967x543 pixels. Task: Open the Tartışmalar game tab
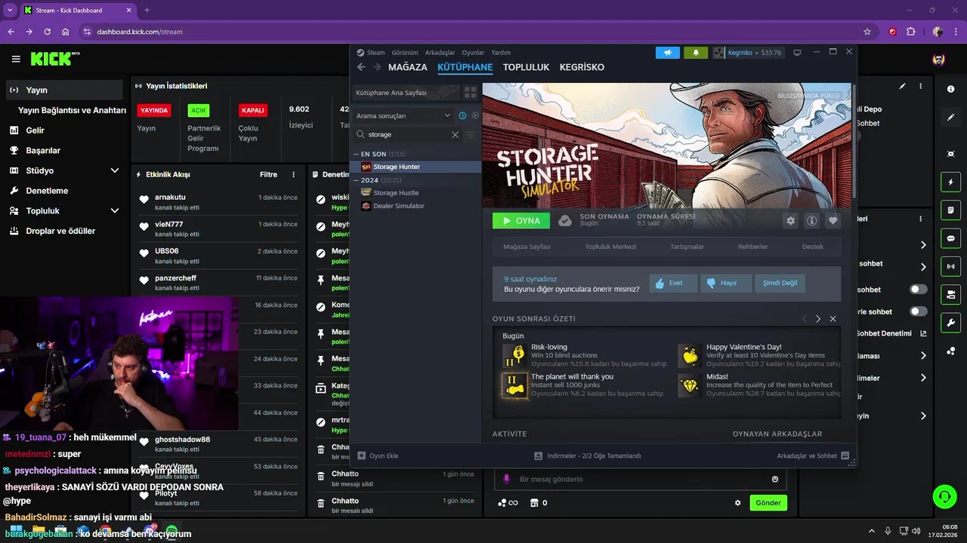tap(687, 247)
